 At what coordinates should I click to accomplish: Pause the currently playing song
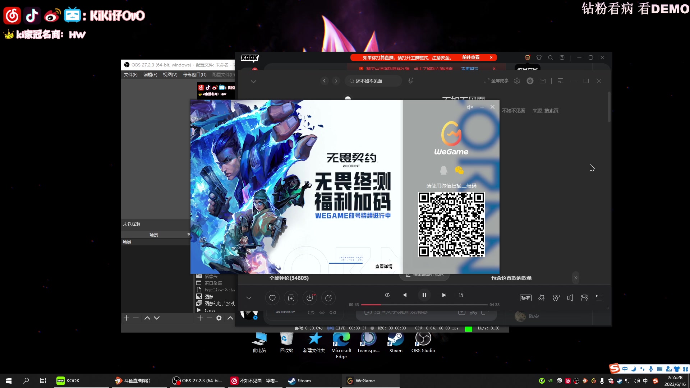[x=424, y=295]
